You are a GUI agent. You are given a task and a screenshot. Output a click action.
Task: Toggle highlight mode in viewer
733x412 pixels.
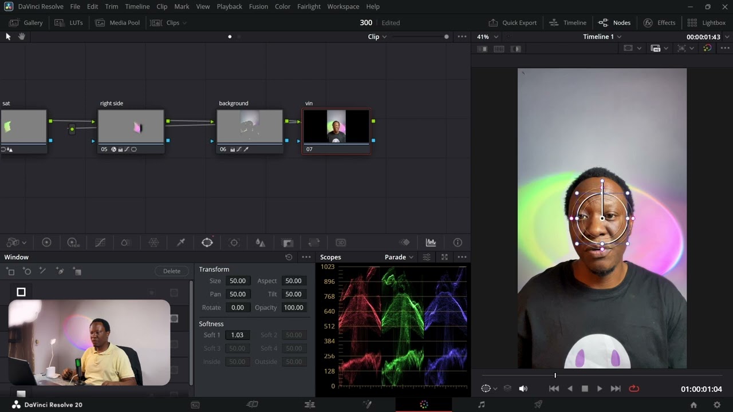(516, 49)
